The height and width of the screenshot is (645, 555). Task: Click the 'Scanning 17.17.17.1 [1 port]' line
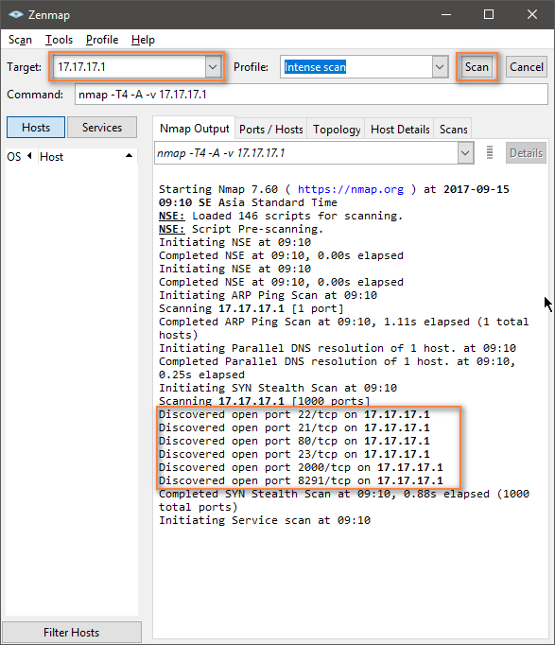tap(251, 308)
